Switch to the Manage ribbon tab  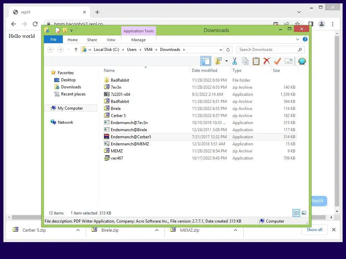tap(138, 40)
